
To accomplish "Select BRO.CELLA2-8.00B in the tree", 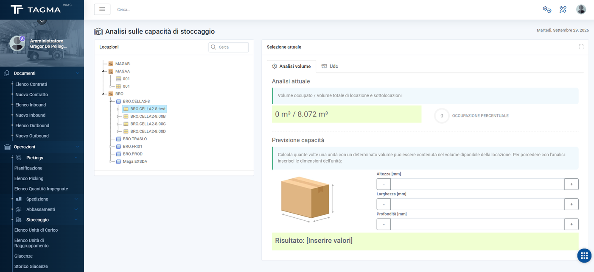I will [148, 116].
